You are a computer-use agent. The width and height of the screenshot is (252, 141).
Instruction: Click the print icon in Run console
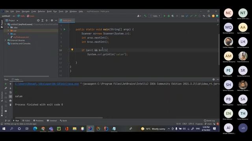[11, 101]
